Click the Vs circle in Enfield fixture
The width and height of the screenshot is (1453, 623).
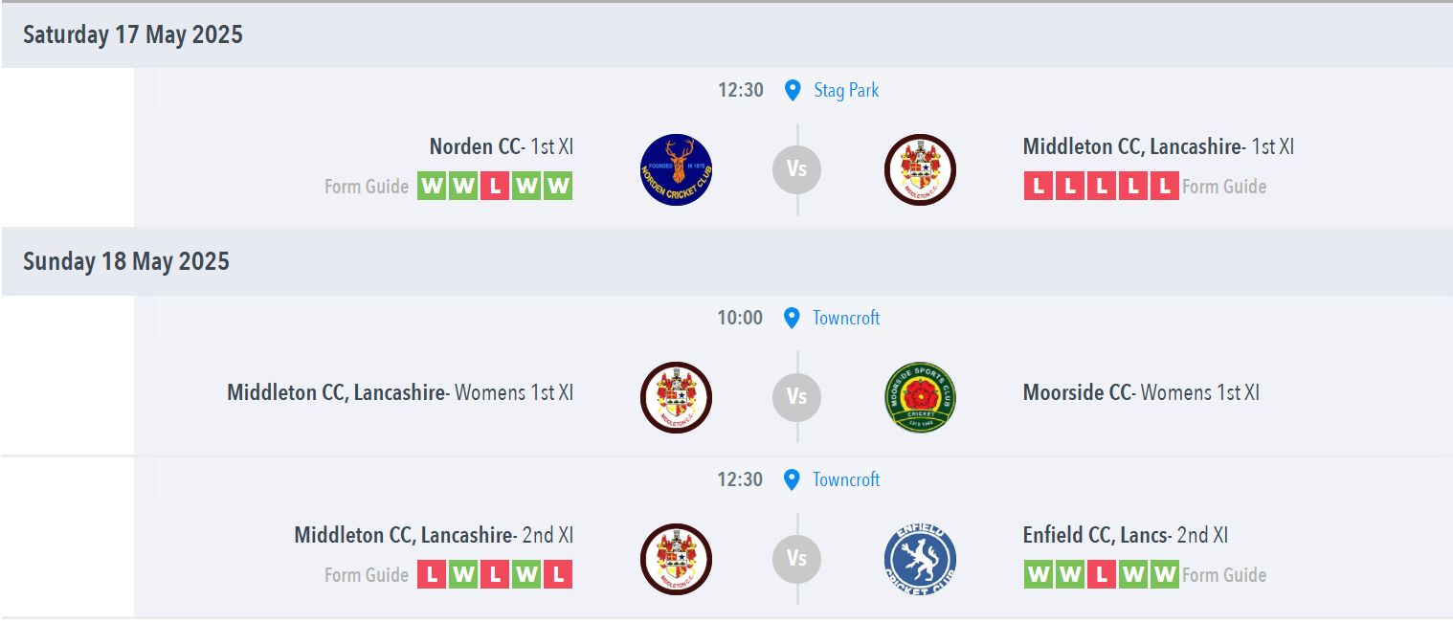[x=797, y=559]
